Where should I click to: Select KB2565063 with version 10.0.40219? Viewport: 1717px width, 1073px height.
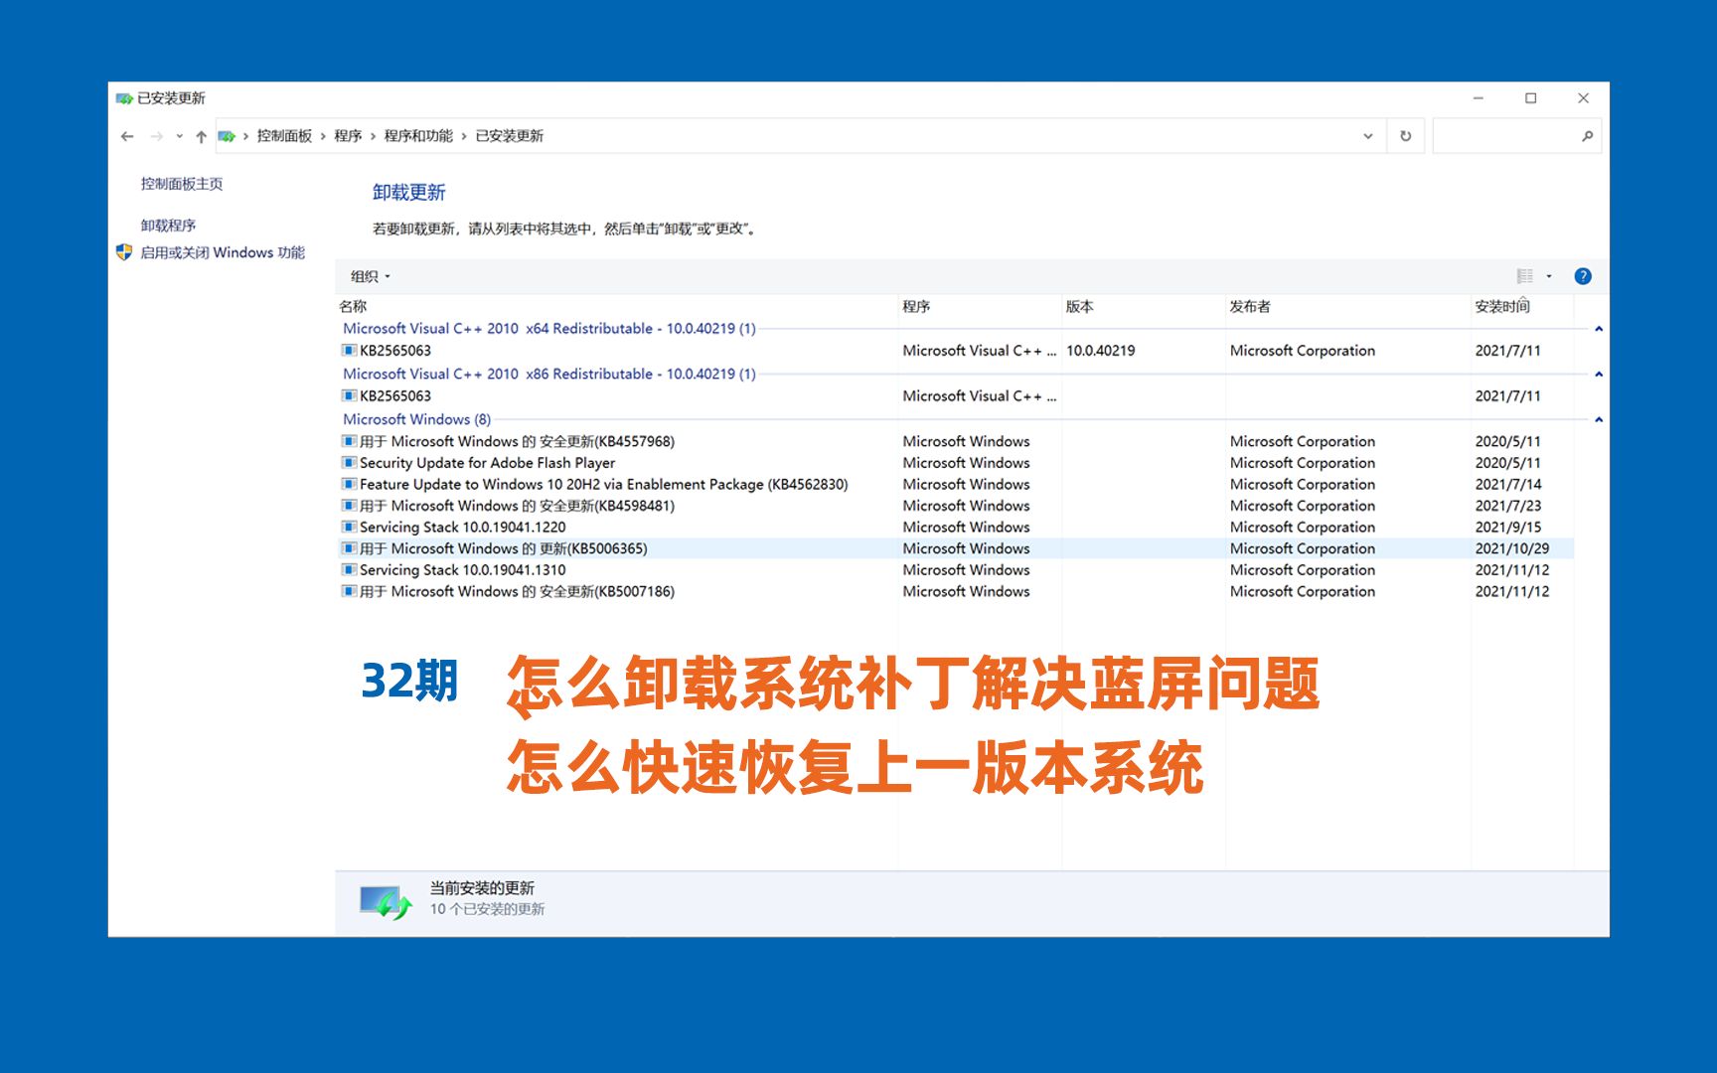(x=956, y=351)
